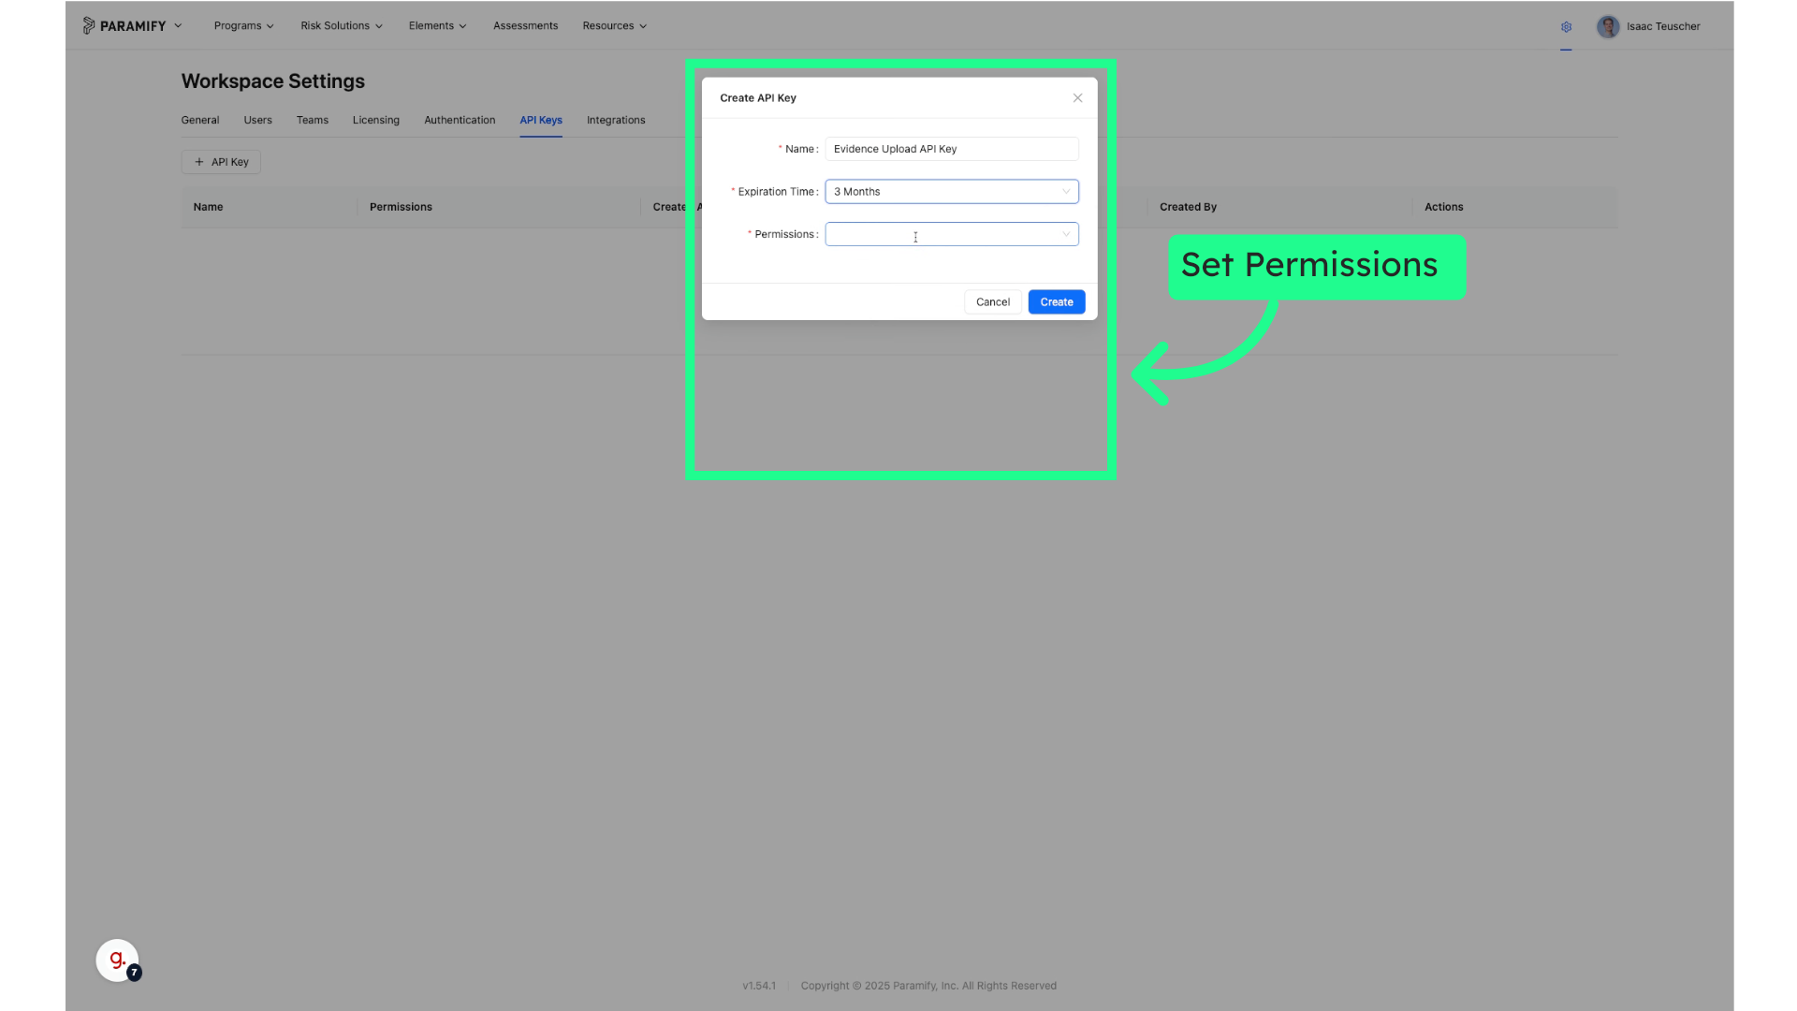The width and height of the screenshot is (1797, 1011).
Task: Open the Programs menu
Action: click(x=243, y=26)
